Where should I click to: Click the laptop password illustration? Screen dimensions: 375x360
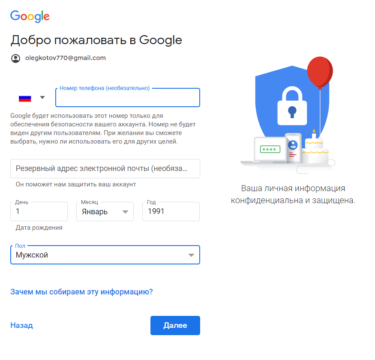click(270, 149)
